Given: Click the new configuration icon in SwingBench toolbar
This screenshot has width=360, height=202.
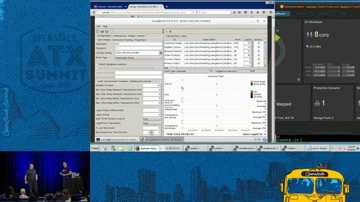Looking at the screenshot, I should tap(97, 31).
